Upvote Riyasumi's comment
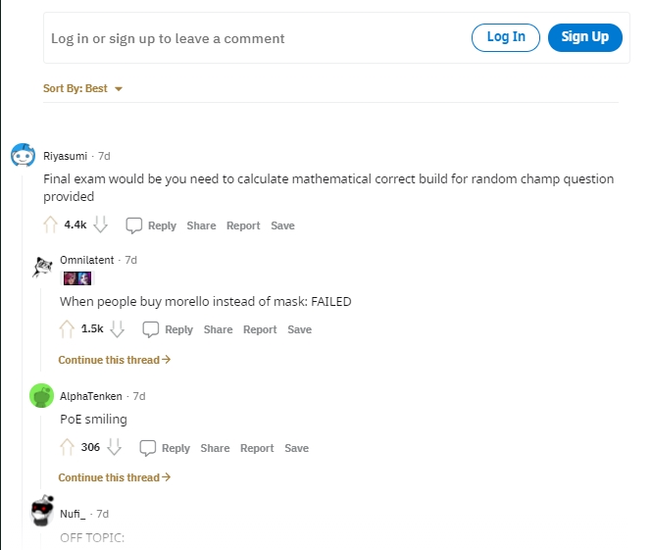Image resolution: width=652 pixels, height=550 pixels. (x=50, y=225)
